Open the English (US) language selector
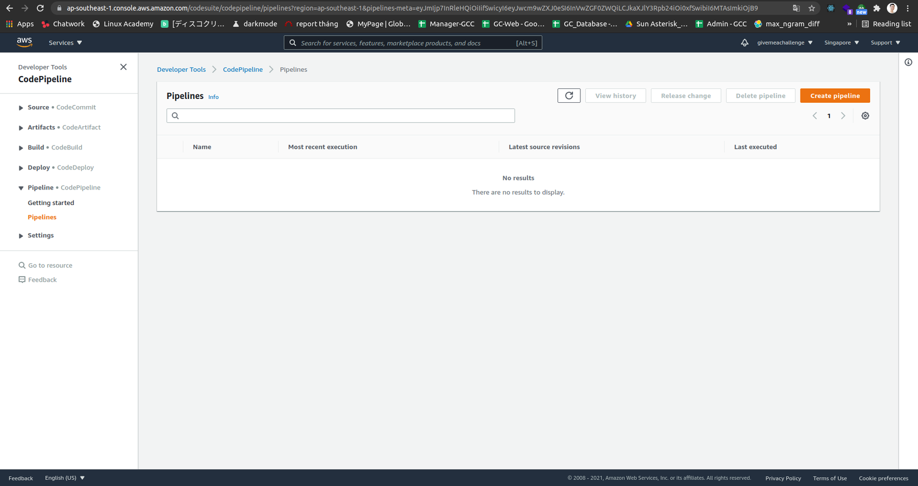Image resolution: width=918 pixels, height=486 pixels. coord(65,478)
